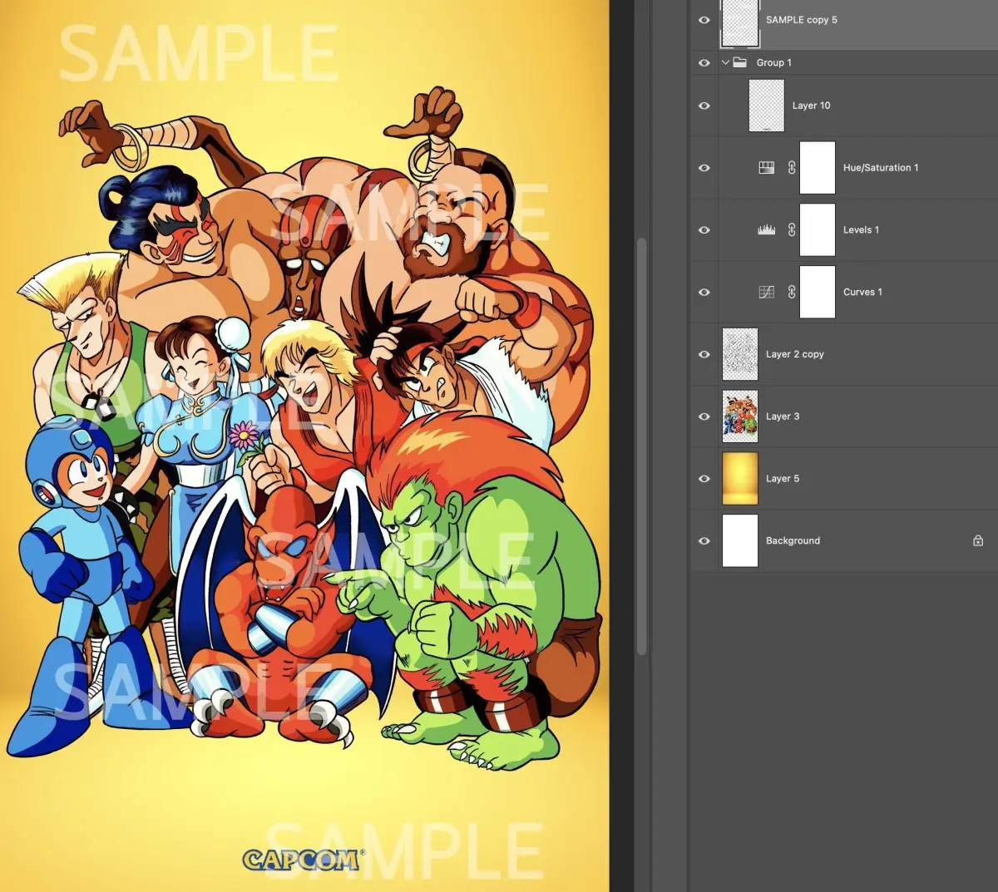Screen dimensions: 998x892
Task: Hide Layer 10 with eye icon
Action: click(704, 106)
